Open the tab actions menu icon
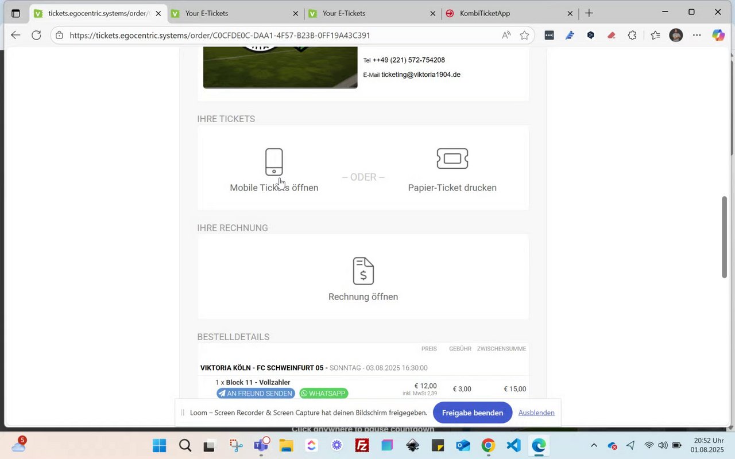This screenshot has height=459, width=735. pos(16,13)
